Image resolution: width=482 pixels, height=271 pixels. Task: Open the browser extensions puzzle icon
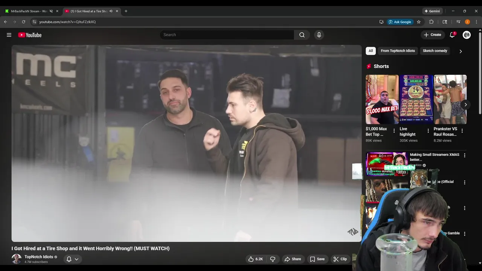pyautogui.click(x=432, y=22)
